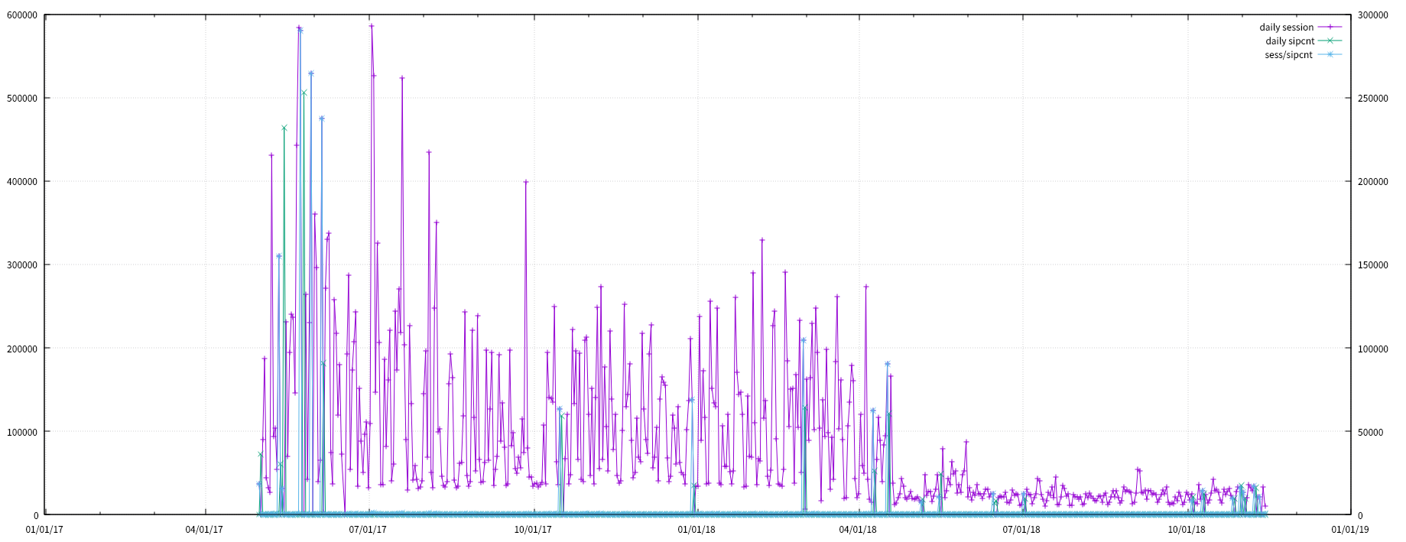Click the left axis label 300000
Image resolution: width=1406 pixels, height=542 pixels.
tap(22, 265)
